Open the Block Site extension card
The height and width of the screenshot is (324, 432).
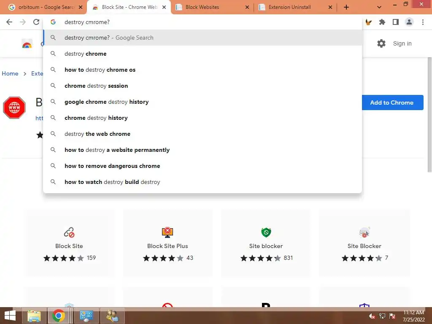click(69, 243)
